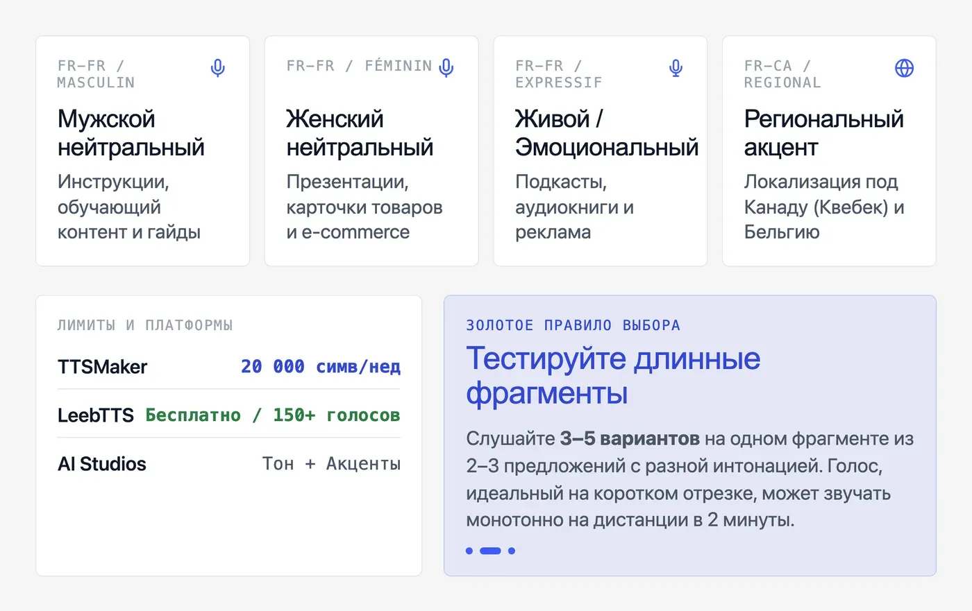This screenshot has width=972, height=611.
Task: Click the «Локализация под Канаду (Квебек) и Бельгию» description
Action: [824, 207]
